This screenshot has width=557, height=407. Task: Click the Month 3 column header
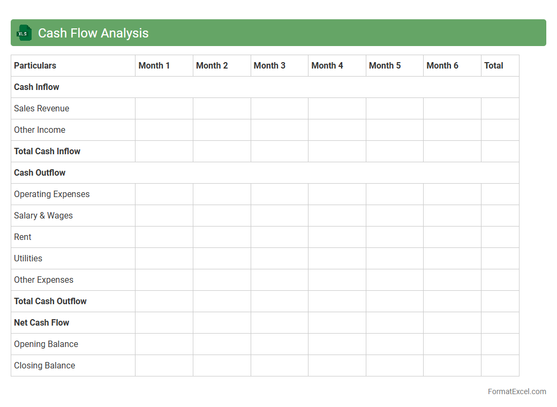tap(269, 65)
